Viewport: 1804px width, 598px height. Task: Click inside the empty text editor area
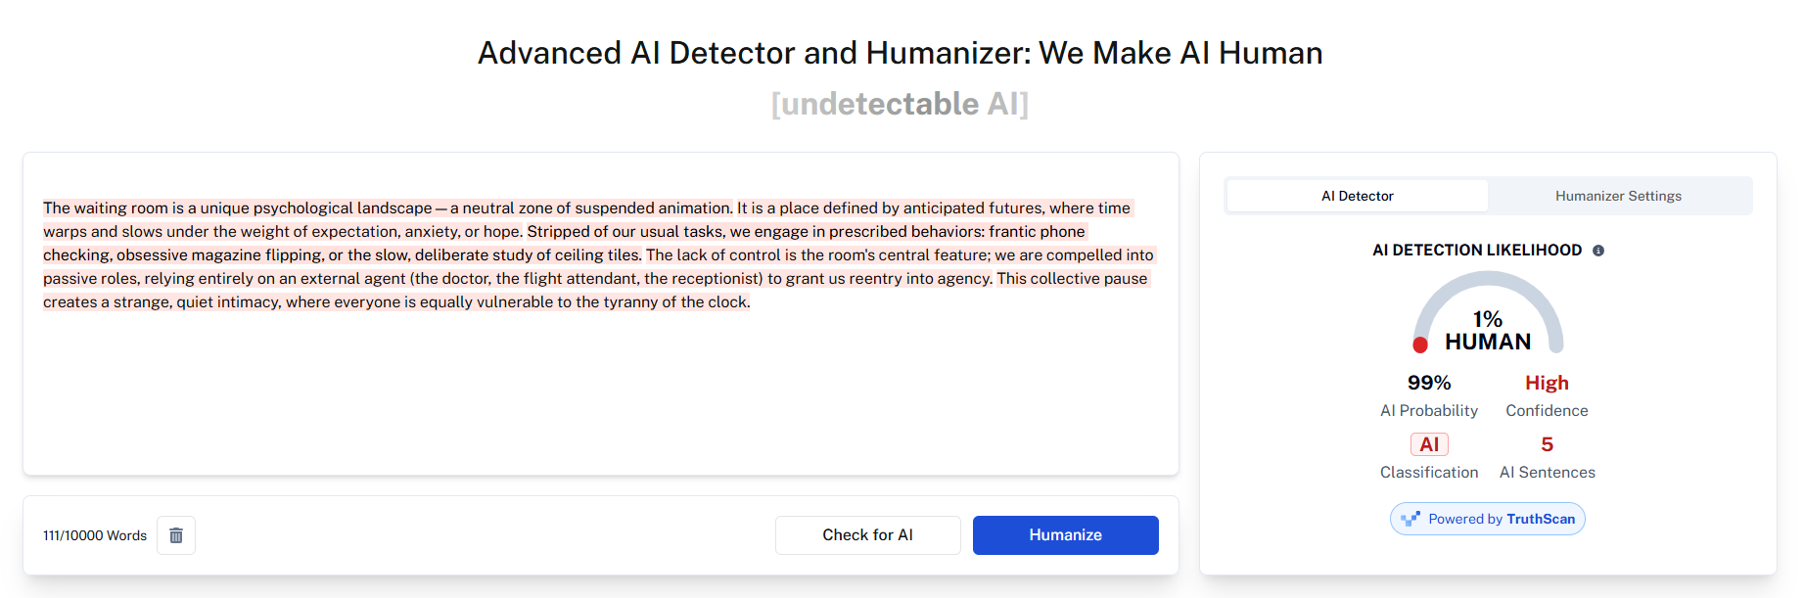point(600,391)
